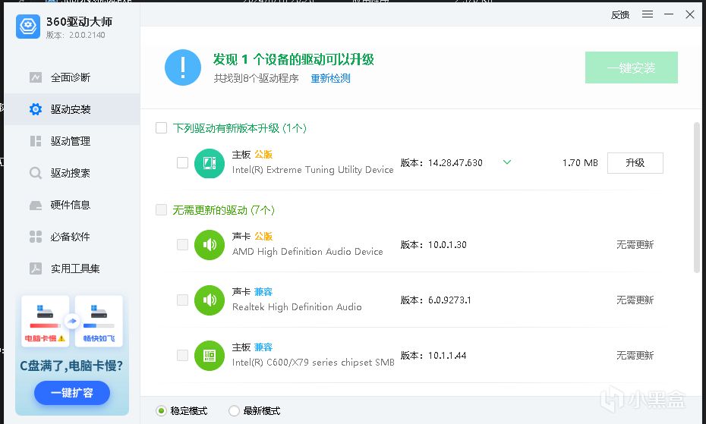Click the 一键安装 button
The image size is (706, 424).
(632, 68)
